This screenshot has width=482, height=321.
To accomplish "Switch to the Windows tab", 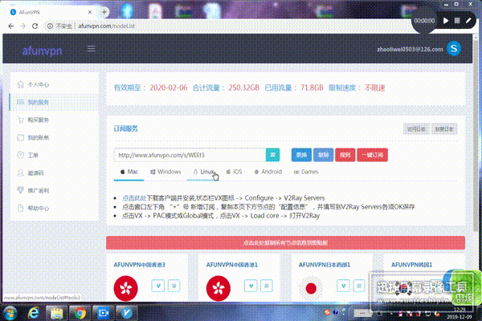I will 165,172.
